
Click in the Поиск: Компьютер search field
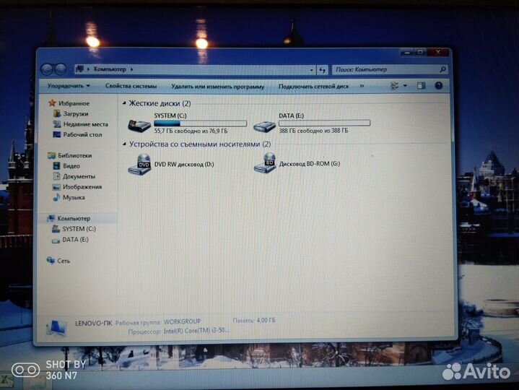[386, 69]
